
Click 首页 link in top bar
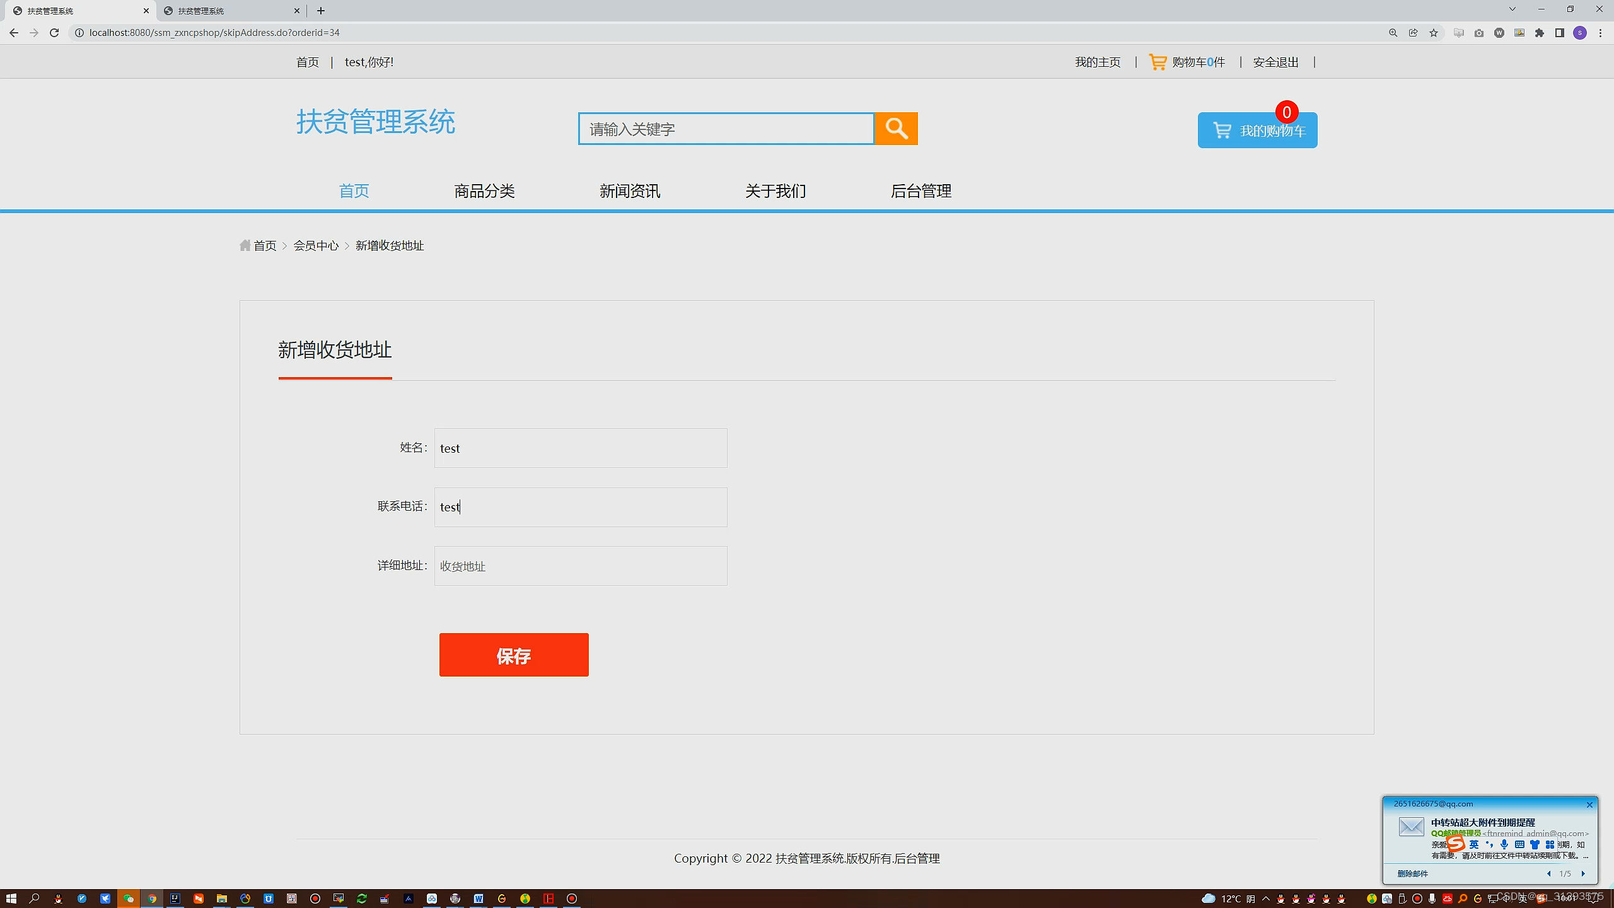(x=308, y=62)
